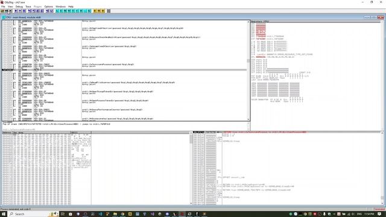Open the taskbar clock

click(369, 214)
